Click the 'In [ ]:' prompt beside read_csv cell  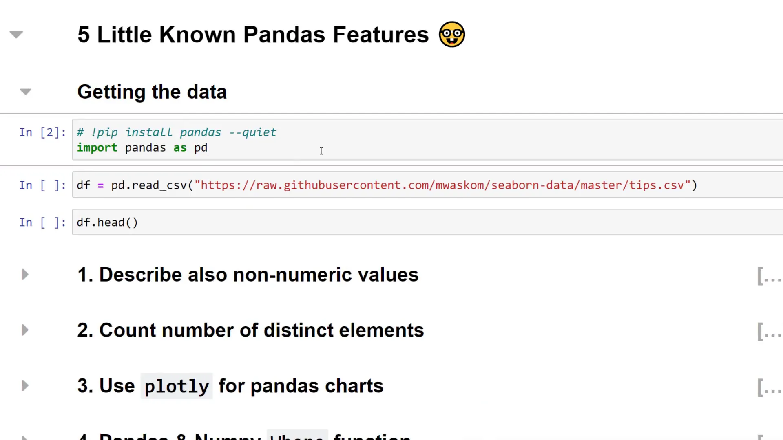[42, 185]
